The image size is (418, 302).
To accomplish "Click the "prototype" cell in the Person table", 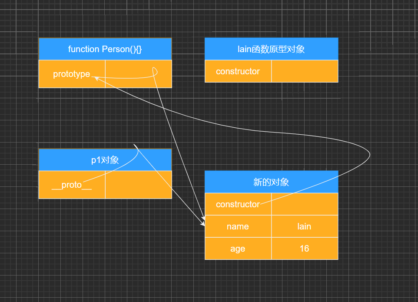I will (72, 74).
